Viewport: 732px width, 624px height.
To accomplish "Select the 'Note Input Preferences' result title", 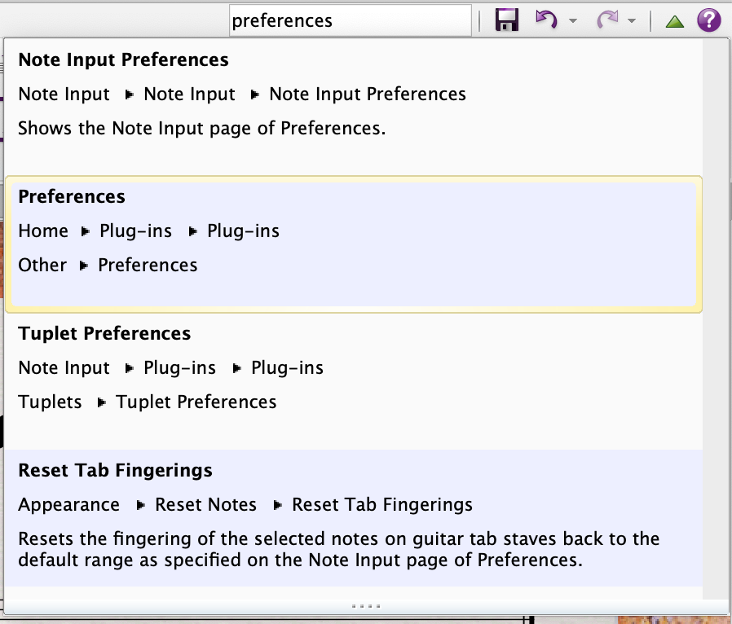I will (123, 60).
